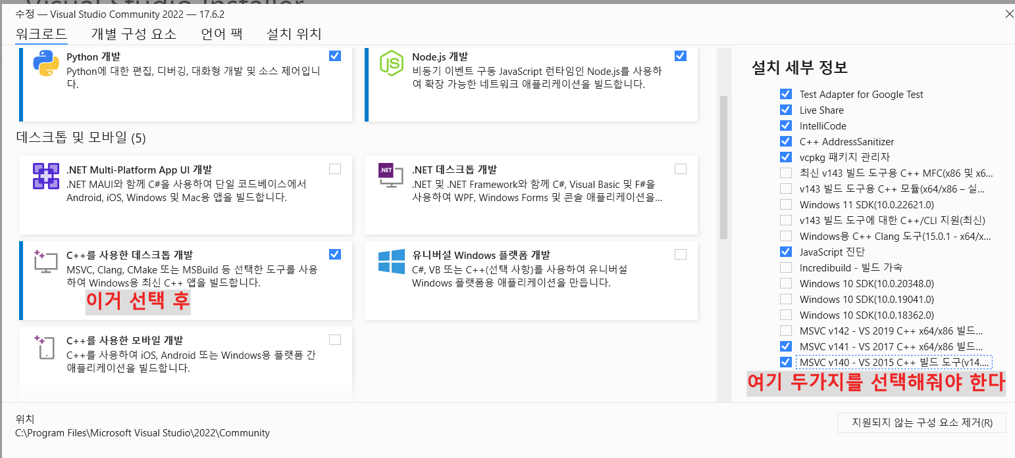Click the .NET desktop development icon

click(391, 177)
